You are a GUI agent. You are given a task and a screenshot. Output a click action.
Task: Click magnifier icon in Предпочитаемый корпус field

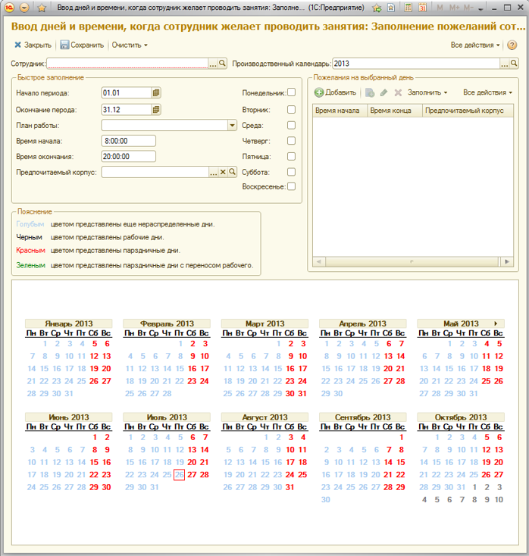pos(232,172)
